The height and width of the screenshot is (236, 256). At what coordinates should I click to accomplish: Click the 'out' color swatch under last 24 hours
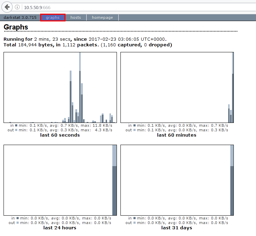[18, 223]
